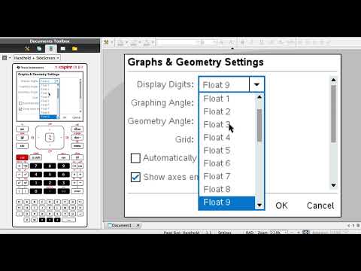This screenshot has height=271, width=361.
Task: Click the emulator del key
Action: pyautogui.click(x=77, y=157)
